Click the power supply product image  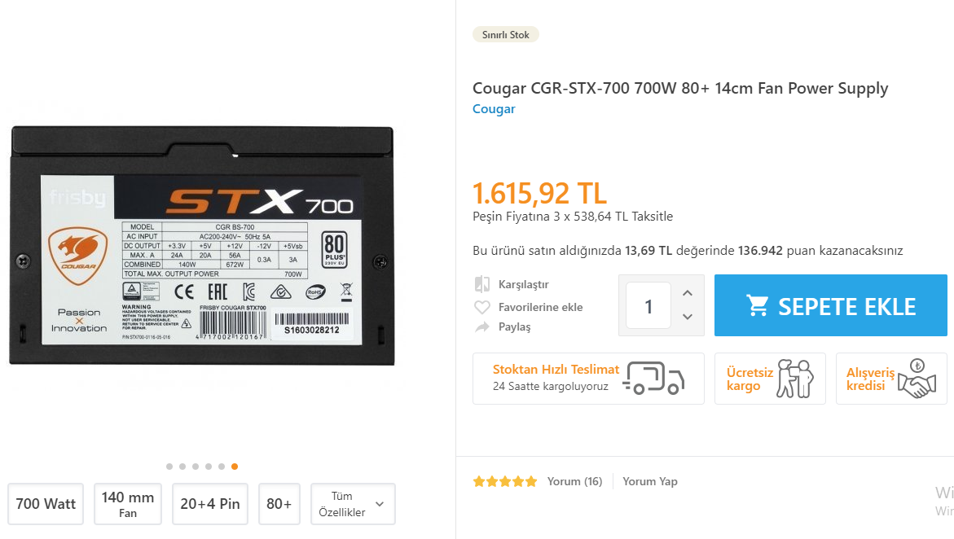click(201, 244)
